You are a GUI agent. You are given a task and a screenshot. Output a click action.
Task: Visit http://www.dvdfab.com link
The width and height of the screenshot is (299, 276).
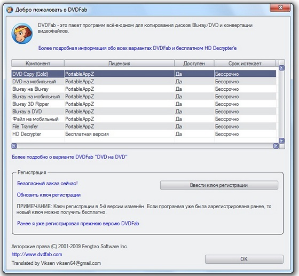click(37, 255)
